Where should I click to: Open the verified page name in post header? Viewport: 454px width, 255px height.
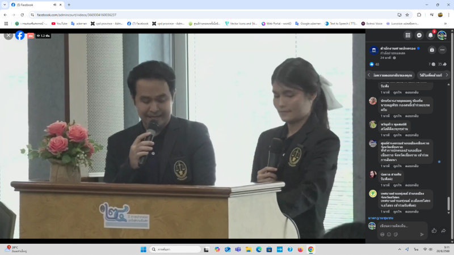click(398, 48)
